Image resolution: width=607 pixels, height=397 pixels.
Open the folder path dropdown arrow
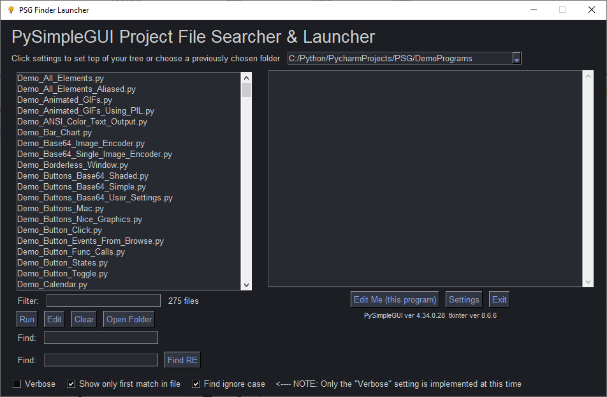[516, 59]
